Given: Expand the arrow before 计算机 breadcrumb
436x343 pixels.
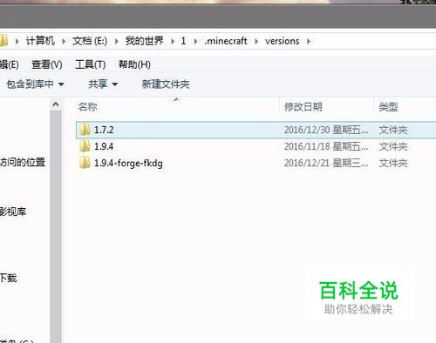Looking at the screenshot, I should [17, 42].
